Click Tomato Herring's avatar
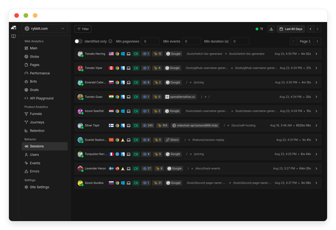 pyautogui.click(x=80, y=54)
